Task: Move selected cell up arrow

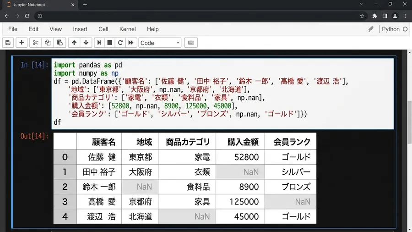Action: (x=74, y=43)
